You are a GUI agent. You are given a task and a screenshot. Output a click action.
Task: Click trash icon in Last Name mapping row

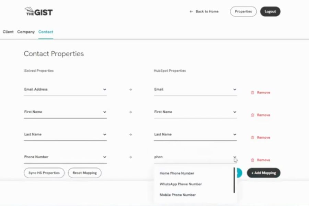tap(252, 137)
